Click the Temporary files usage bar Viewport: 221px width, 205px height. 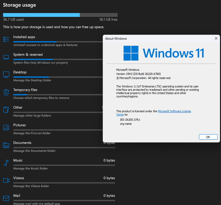pyautogui.click(x=58, y=95)
